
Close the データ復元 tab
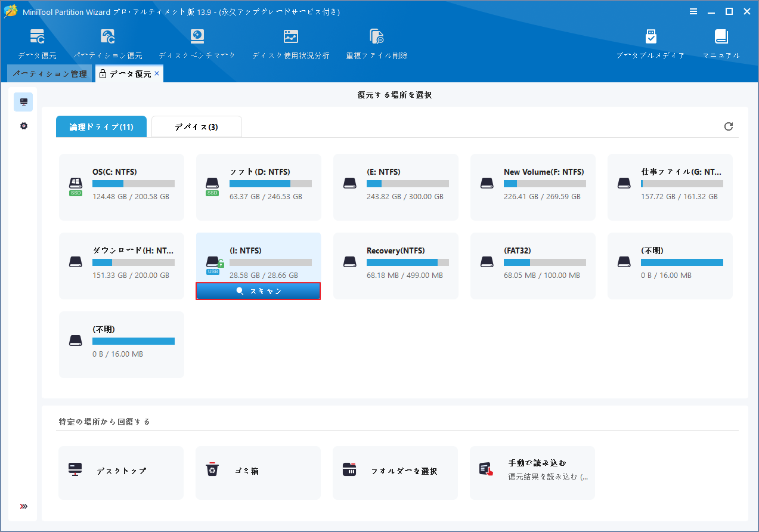coord(157,73)
